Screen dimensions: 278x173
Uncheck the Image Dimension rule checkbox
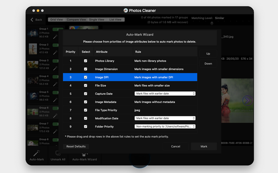[x=86, y=69]
